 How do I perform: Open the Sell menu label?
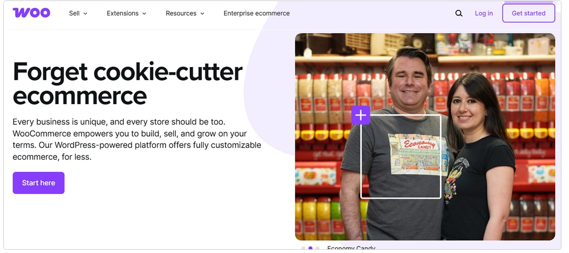[x=74, y=13]
